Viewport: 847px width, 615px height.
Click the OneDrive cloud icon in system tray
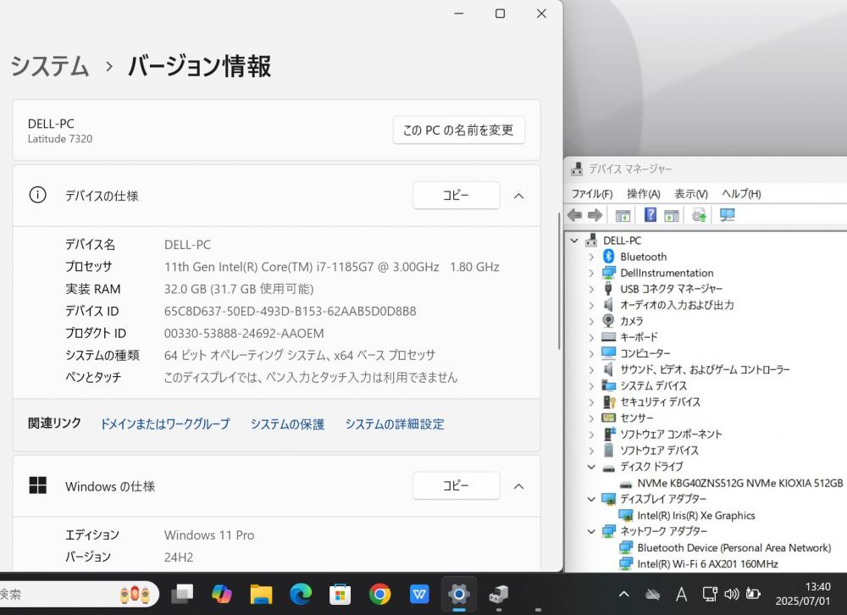[x=652, y=595]
